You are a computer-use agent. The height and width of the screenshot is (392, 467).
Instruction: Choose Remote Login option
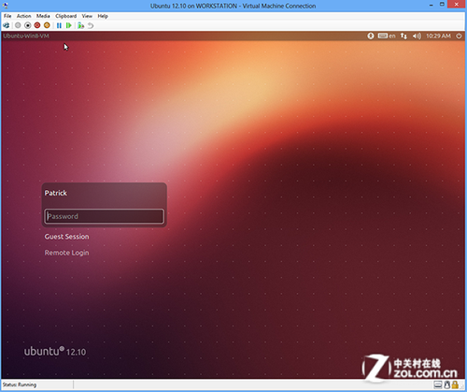coord(66,253)
